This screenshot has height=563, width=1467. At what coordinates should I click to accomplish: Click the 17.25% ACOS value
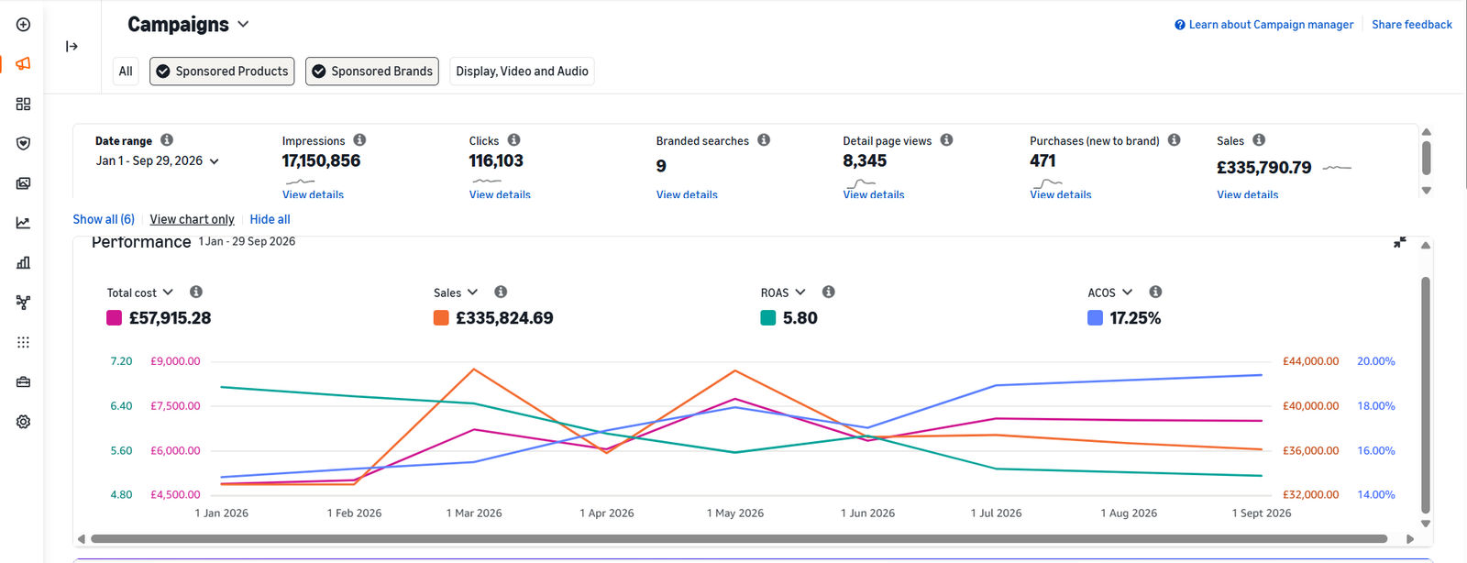click(x=1135, y=318)
